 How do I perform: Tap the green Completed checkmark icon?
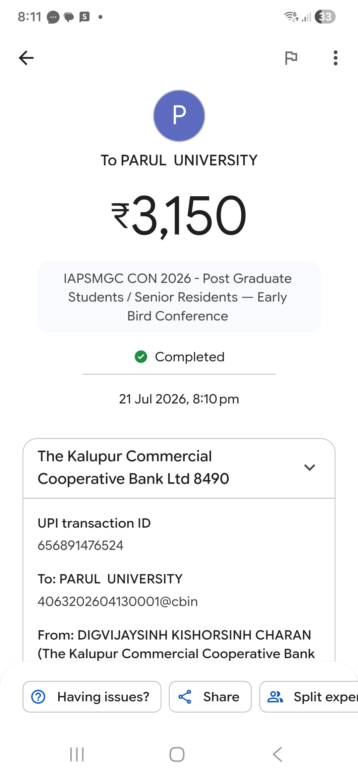pos(141,357)
